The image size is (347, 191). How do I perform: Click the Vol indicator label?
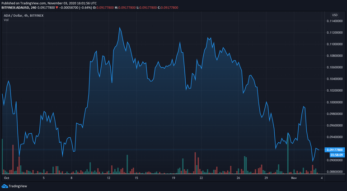point(6,20)
